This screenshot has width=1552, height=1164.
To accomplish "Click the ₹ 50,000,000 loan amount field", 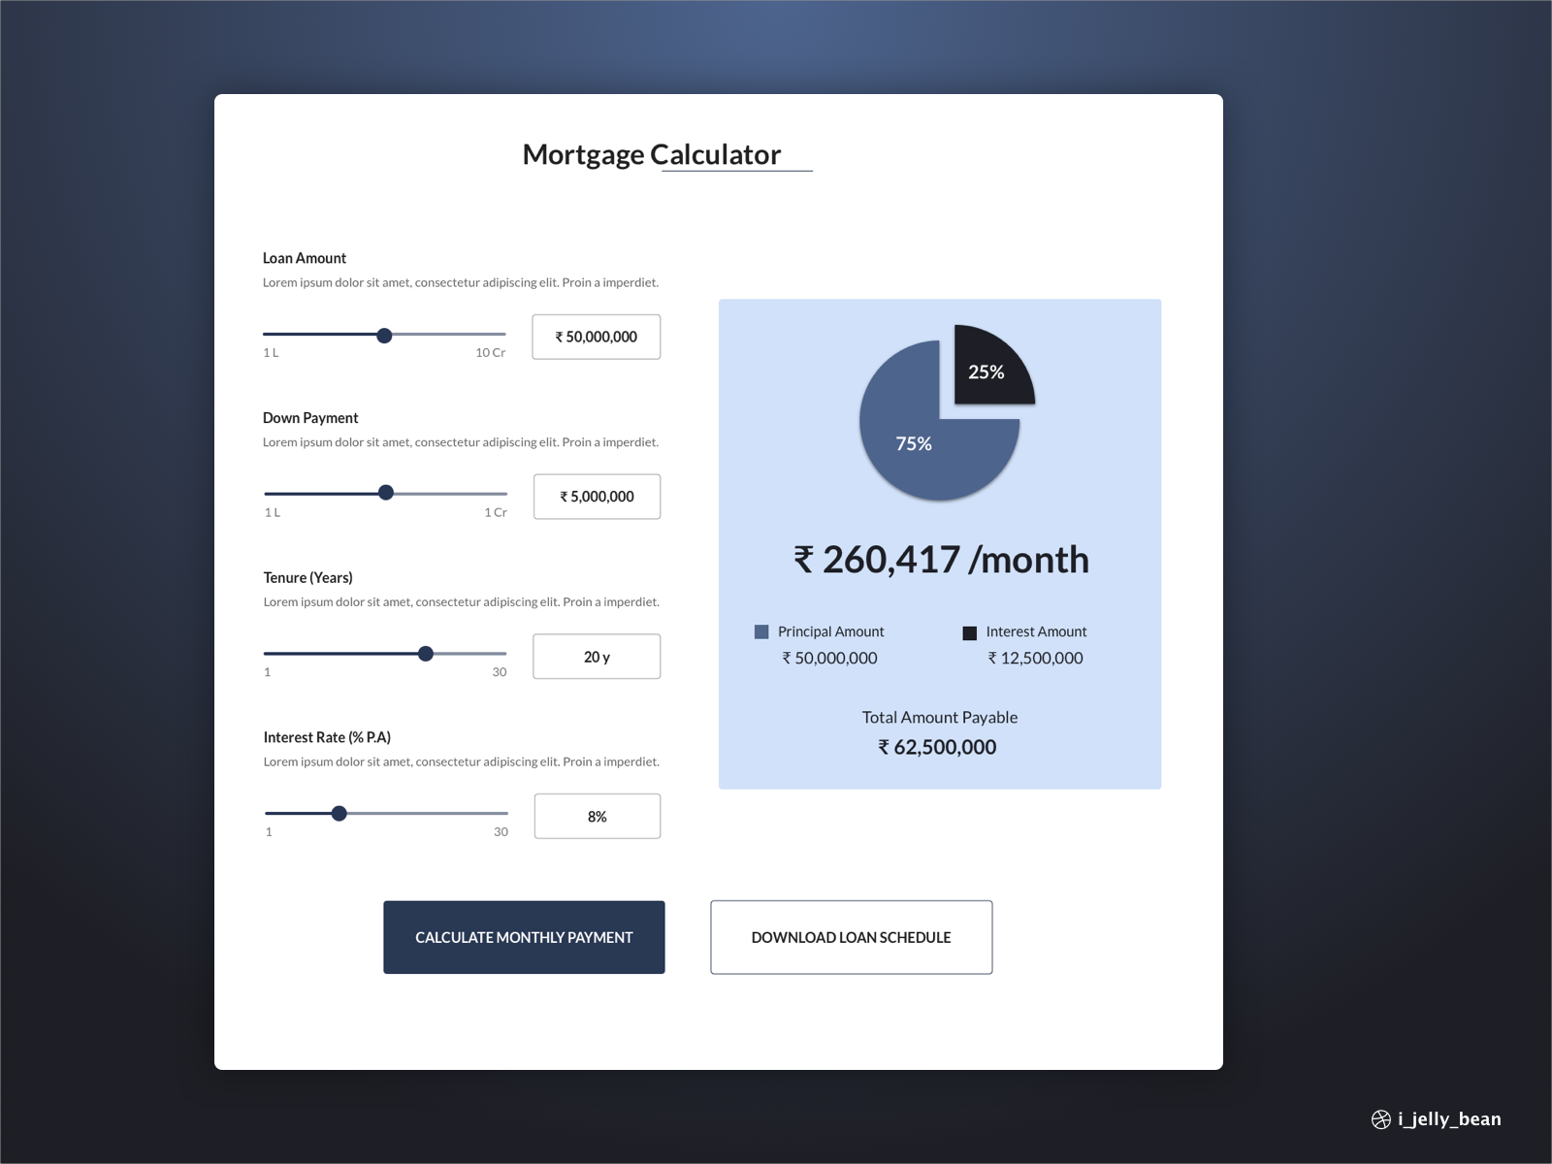I will (597, 337).
